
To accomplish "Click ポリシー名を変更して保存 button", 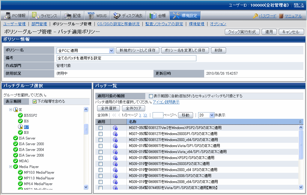I will 185,50.
